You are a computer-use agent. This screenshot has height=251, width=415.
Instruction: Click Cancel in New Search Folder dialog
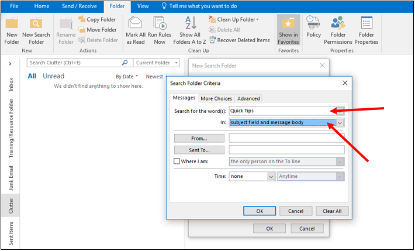click(x=307, y=228)
